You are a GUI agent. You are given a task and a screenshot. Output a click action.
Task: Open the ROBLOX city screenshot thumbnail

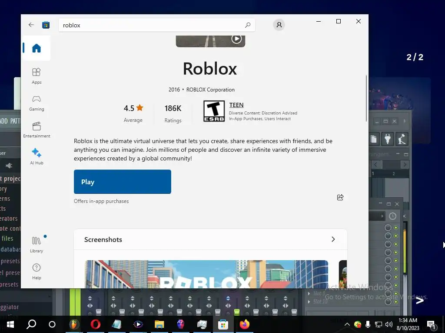click(206, 274)
